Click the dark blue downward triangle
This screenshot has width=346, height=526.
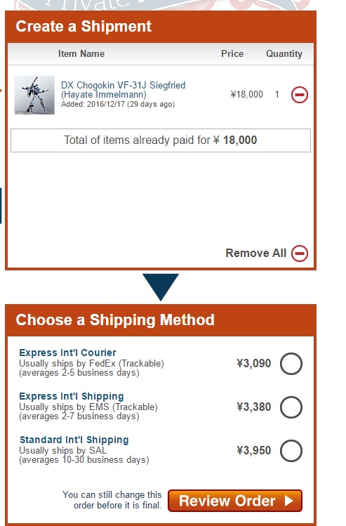[161, 287]
